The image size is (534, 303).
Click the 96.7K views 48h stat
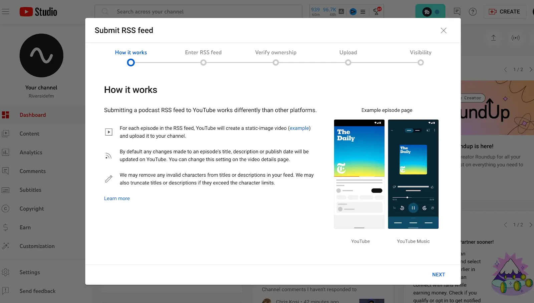[330, 12]
